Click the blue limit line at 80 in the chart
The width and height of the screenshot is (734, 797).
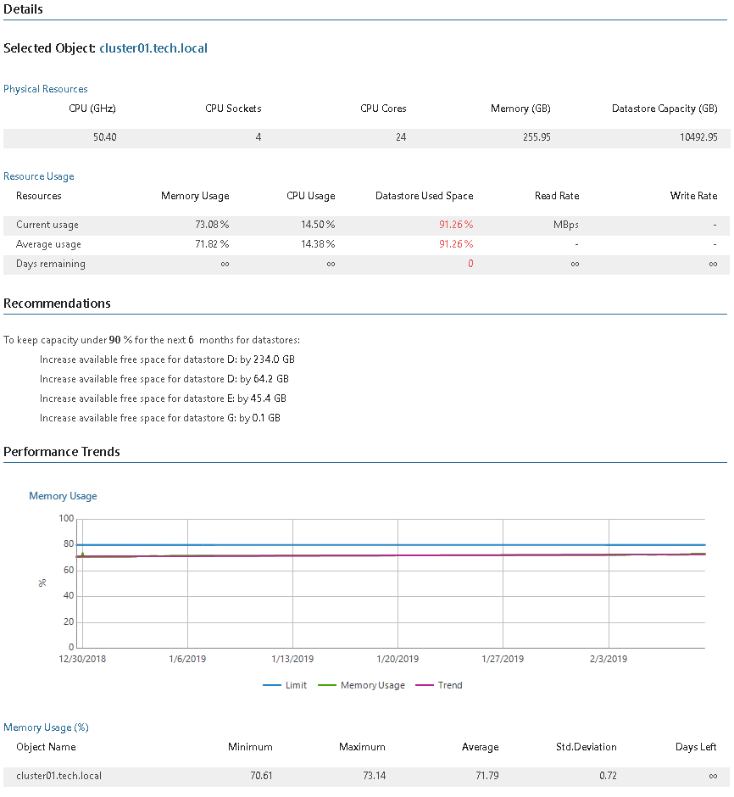391,545
